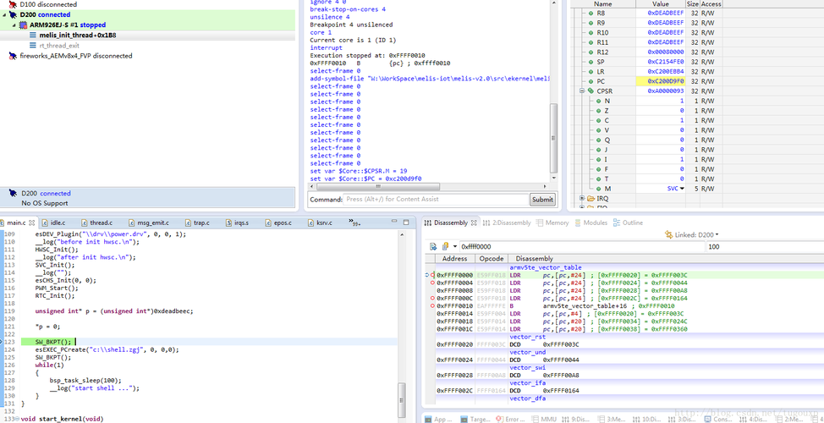Toggle breakpoint at address 0xFFFF000C

coord(432,298)
